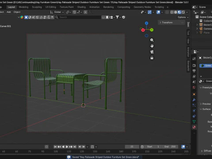The image size is (212, 159).
Task: Play the animation in reverse
Action: click(63, 147)
